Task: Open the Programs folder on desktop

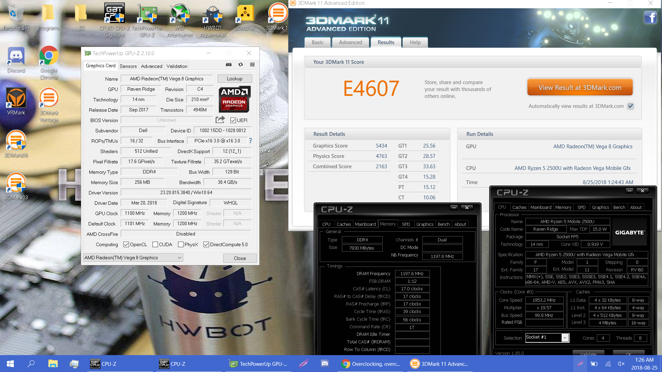Action: click(x=49, y=17)
